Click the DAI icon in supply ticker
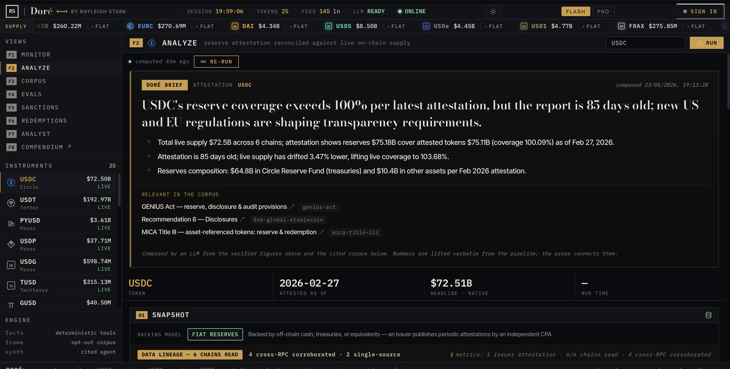 (x=235, y=26)
